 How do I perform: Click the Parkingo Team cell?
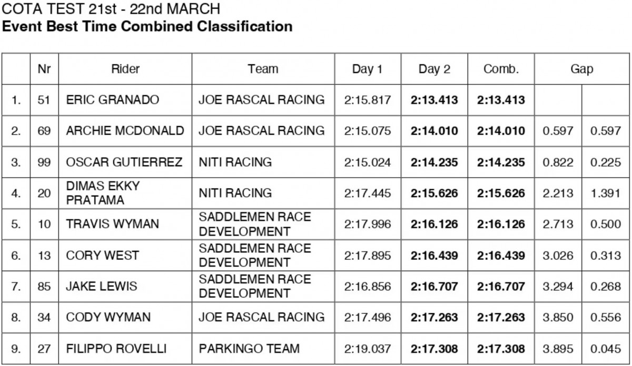[x=249, y=348]
